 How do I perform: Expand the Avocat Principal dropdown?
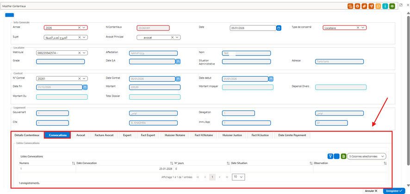click(177, 37)
